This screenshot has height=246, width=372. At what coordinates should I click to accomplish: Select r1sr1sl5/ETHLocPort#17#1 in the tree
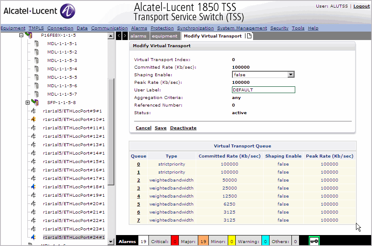click(74, 179)
